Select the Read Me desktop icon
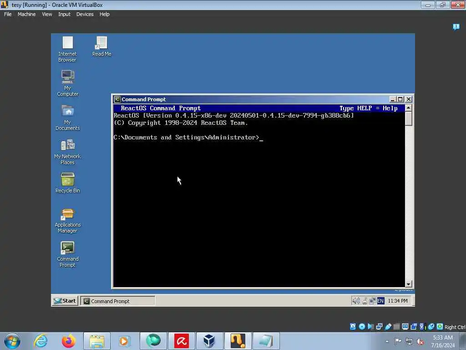This screenshot has height=350, width=466. tap(101, 46)
